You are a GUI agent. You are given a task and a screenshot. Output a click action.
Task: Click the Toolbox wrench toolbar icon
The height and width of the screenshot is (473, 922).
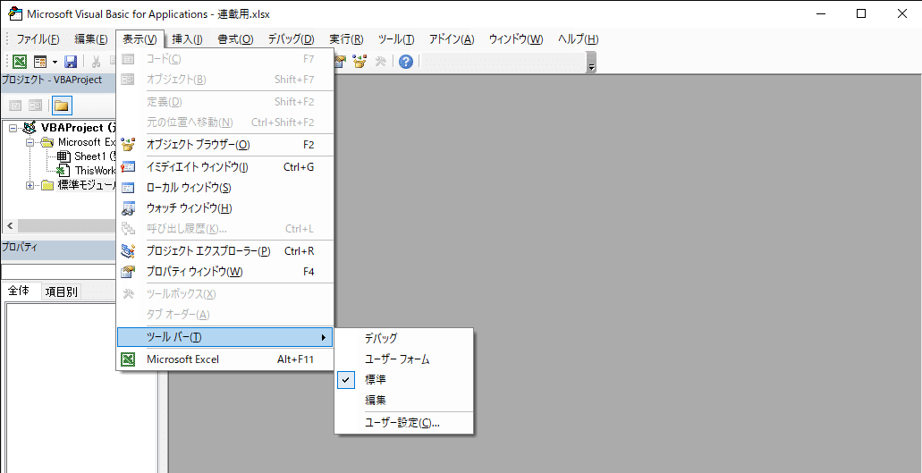pyautogui.click(x=380, y=62)
